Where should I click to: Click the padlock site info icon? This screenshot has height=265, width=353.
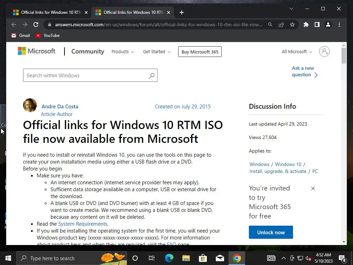tap(50, 25)
